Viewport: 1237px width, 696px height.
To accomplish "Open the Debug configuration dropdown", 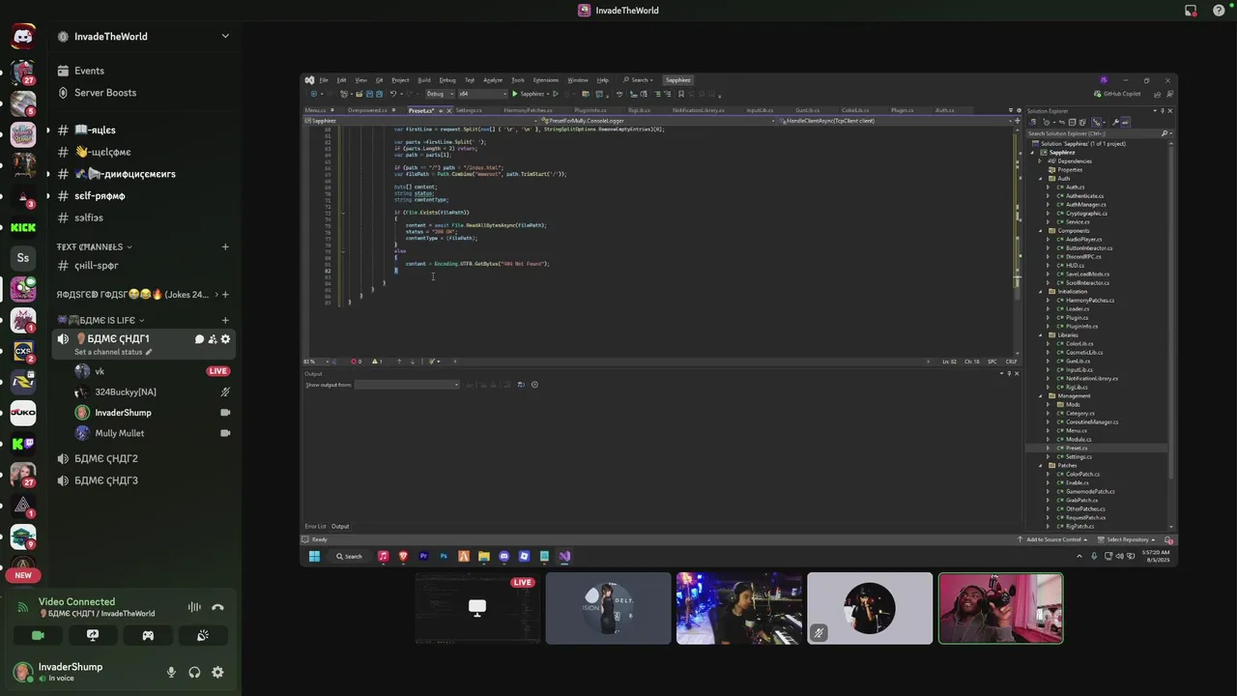I will coord(438,94).
